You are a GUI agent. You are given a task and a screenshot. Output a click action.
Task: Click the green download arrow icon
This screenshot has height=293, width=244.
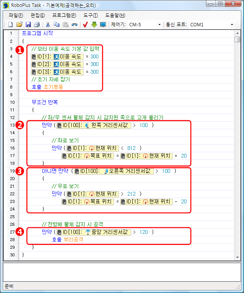click(94, 24)
